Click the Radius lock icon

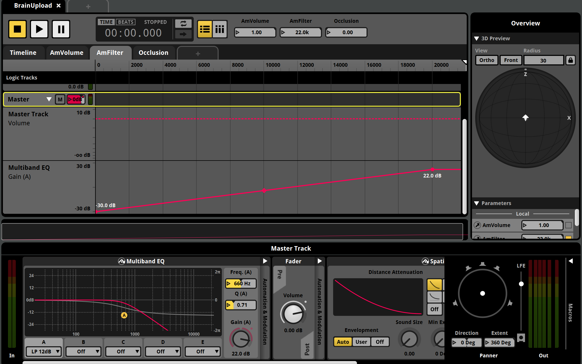coord(570,60)
